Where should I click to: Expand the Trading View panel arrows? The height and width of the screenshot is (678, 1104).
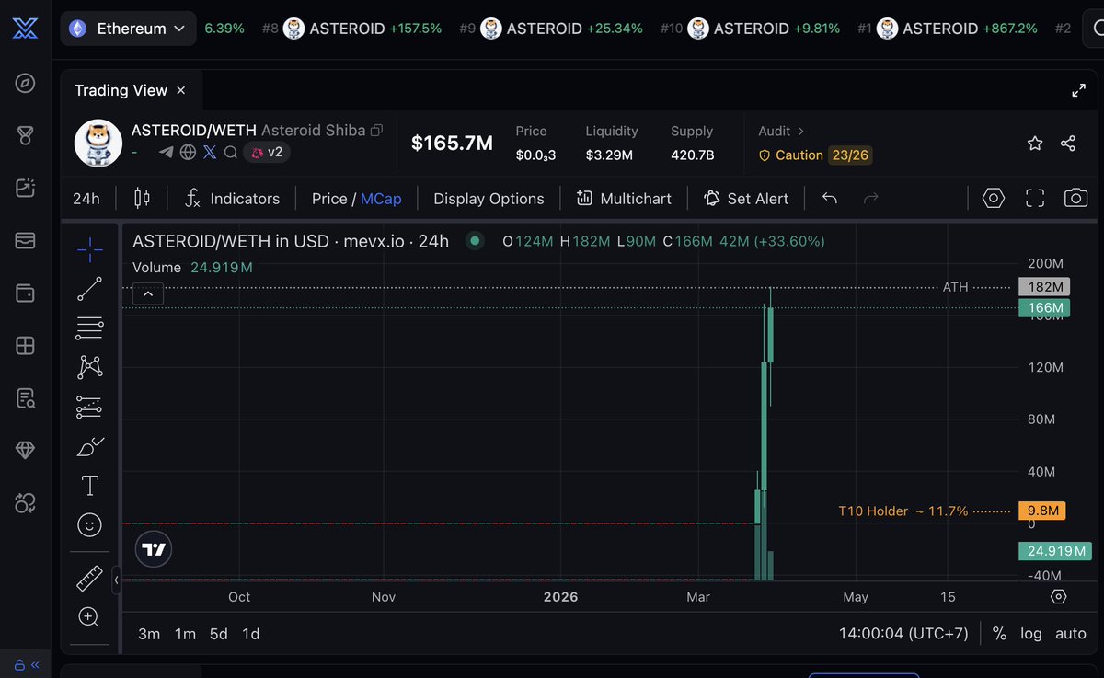pos(1078,90)
